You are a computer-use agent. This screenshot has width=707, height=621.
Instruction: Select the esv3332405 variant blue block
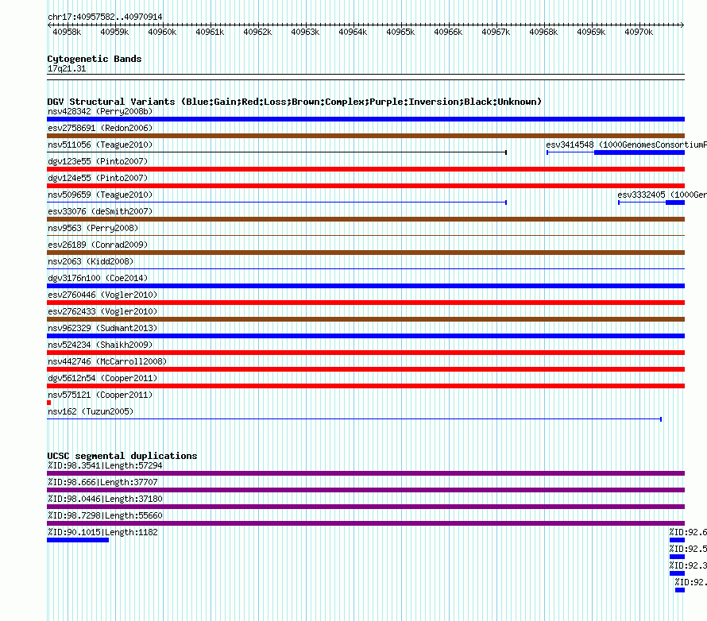tap(675, 202)
